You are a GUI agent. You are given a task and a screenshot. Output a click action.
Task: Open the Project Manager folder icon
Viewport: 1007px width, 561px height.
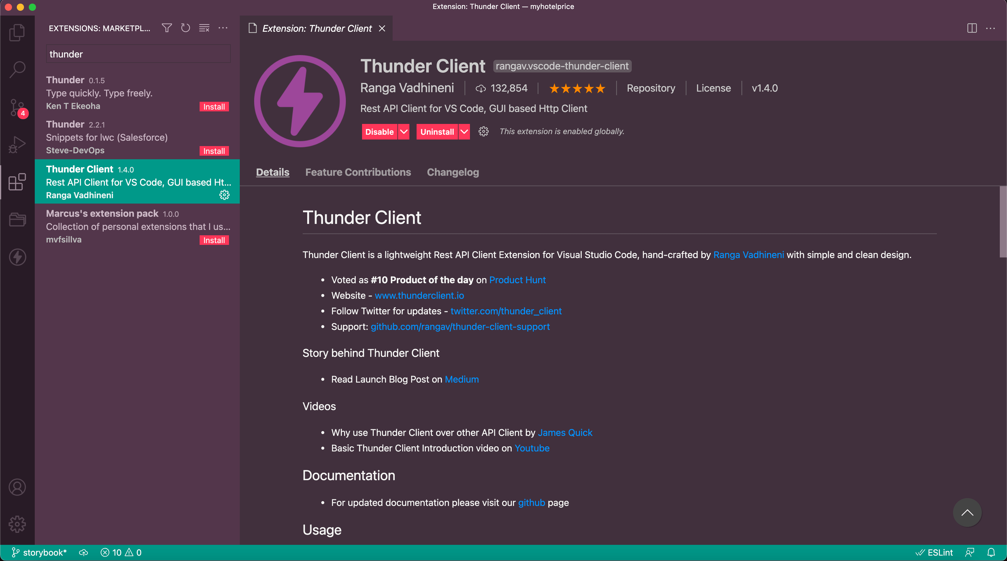[x=17, y=219]
